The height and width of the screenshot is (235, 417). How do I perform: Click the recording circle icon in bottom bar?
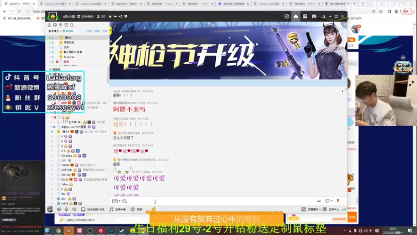133,209
